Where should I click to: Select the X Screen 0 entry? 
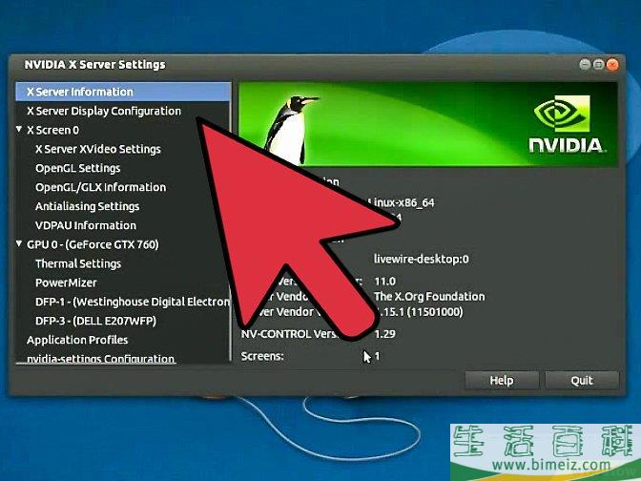click(53, 130)
